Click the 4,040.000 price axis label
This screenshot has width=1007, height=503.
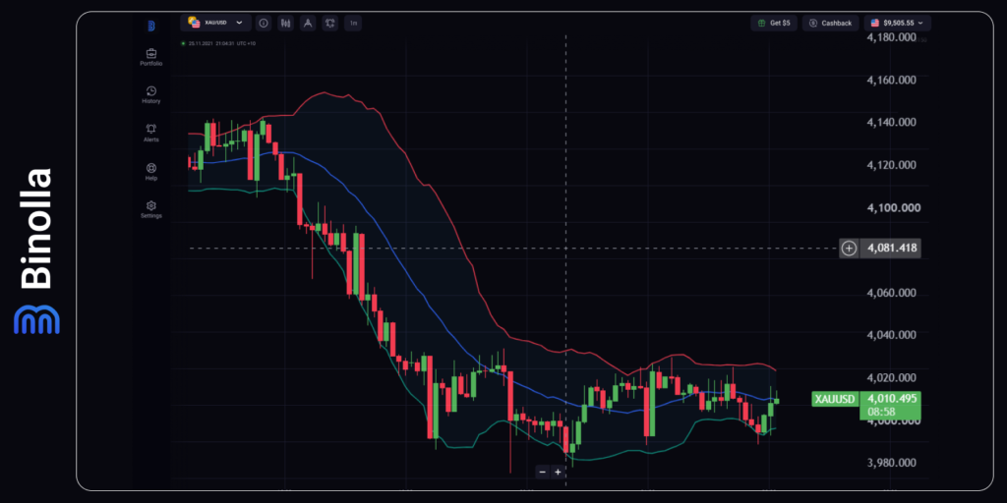(x=890, y=335)
